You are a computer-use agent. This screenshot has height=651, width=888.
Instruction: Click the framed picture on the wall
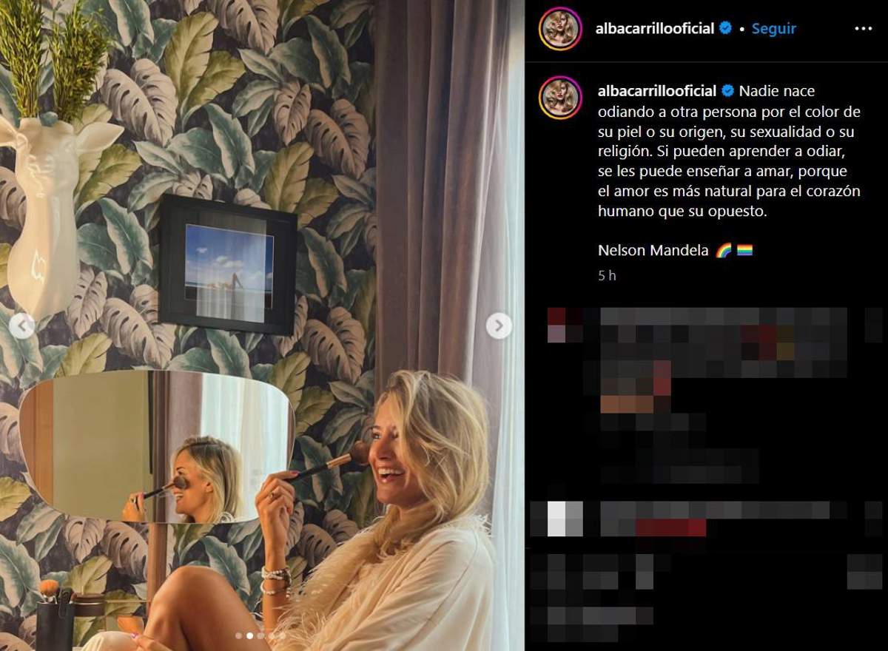[228, 264]
